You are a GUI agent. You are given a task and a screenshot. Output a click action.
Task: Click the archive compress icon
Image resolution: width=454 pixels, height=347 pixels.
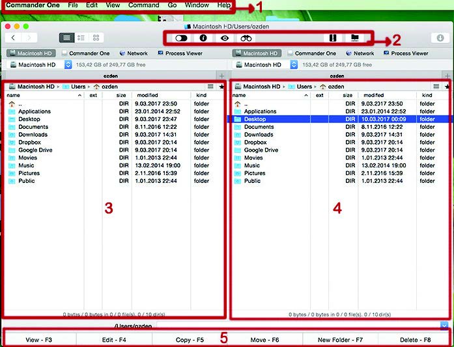pos(333,38)
